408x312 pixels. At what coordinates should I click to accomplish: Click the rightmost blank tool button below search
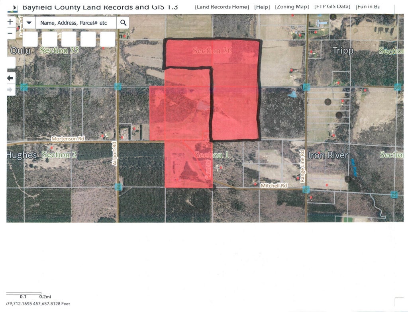pos(108,39)
